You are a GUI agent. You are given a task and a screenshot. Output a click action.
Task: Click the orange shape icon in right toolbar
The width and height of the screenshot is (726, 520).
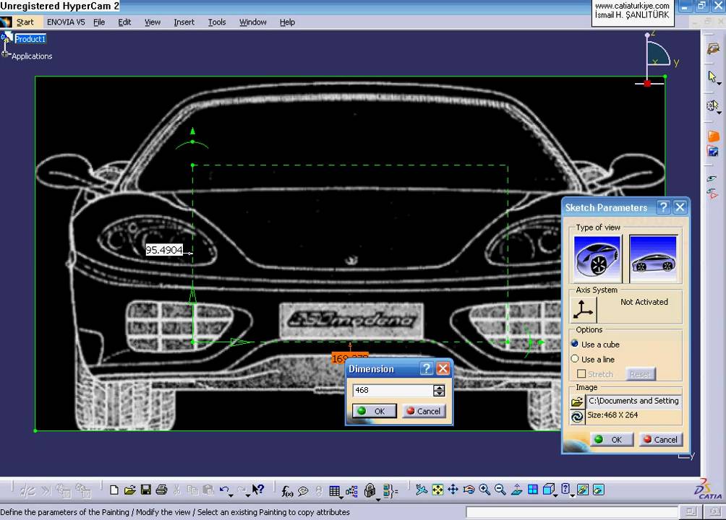coord(713,136)
